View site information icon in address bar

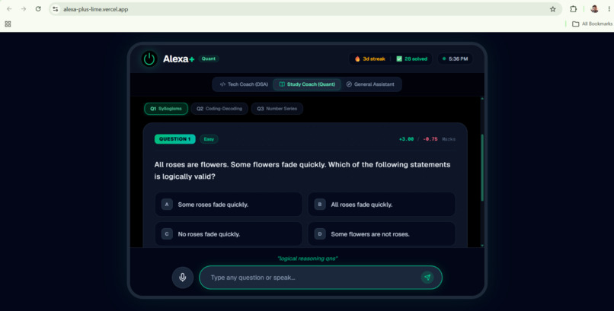(56, 9)
